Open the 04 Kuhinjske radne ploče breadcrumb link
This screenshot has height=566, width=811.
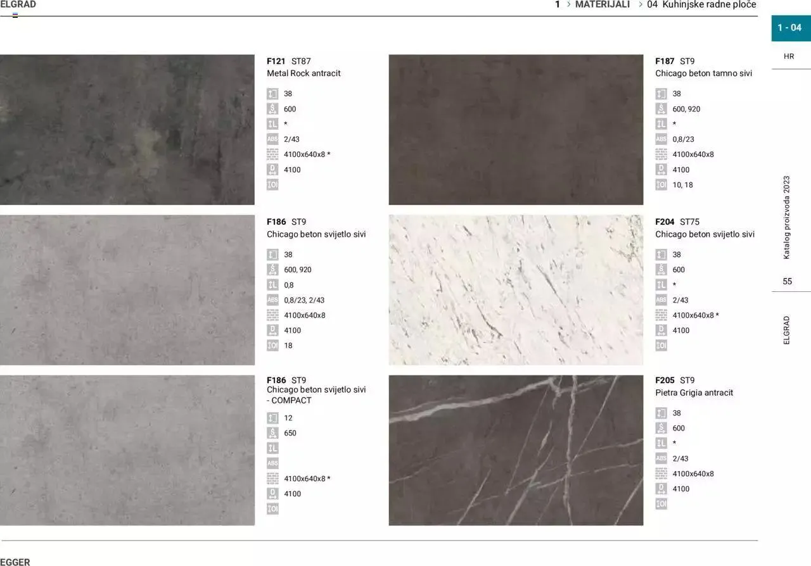tap(701, 4)
